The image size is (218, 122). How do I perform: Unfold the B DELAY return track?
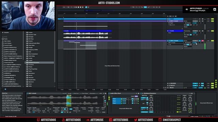[168, 85]
